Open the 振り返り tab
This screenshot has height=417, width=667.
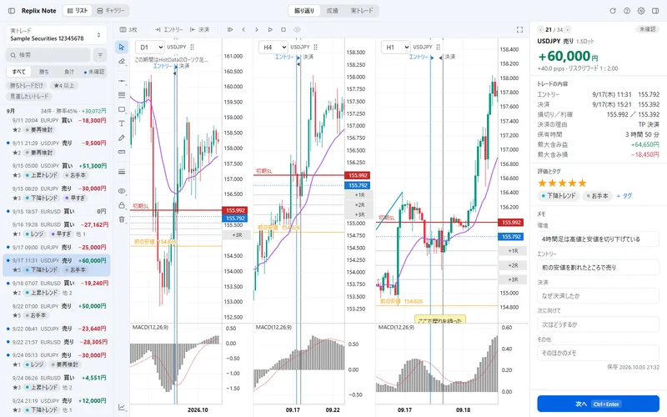[303, 11]
